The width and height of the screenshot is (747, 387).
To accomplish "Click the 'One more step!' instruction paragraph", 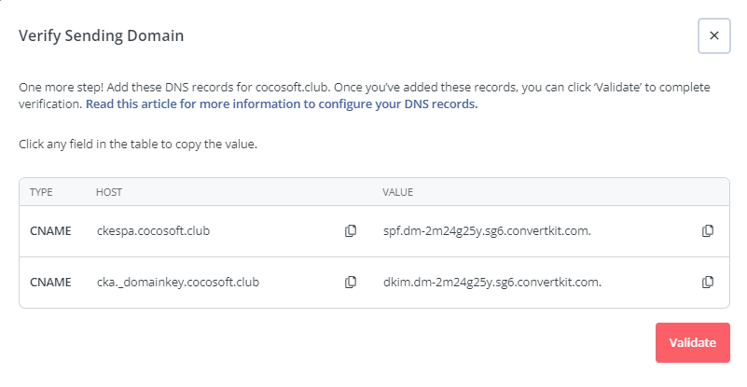I will click(x=365, y=95).
